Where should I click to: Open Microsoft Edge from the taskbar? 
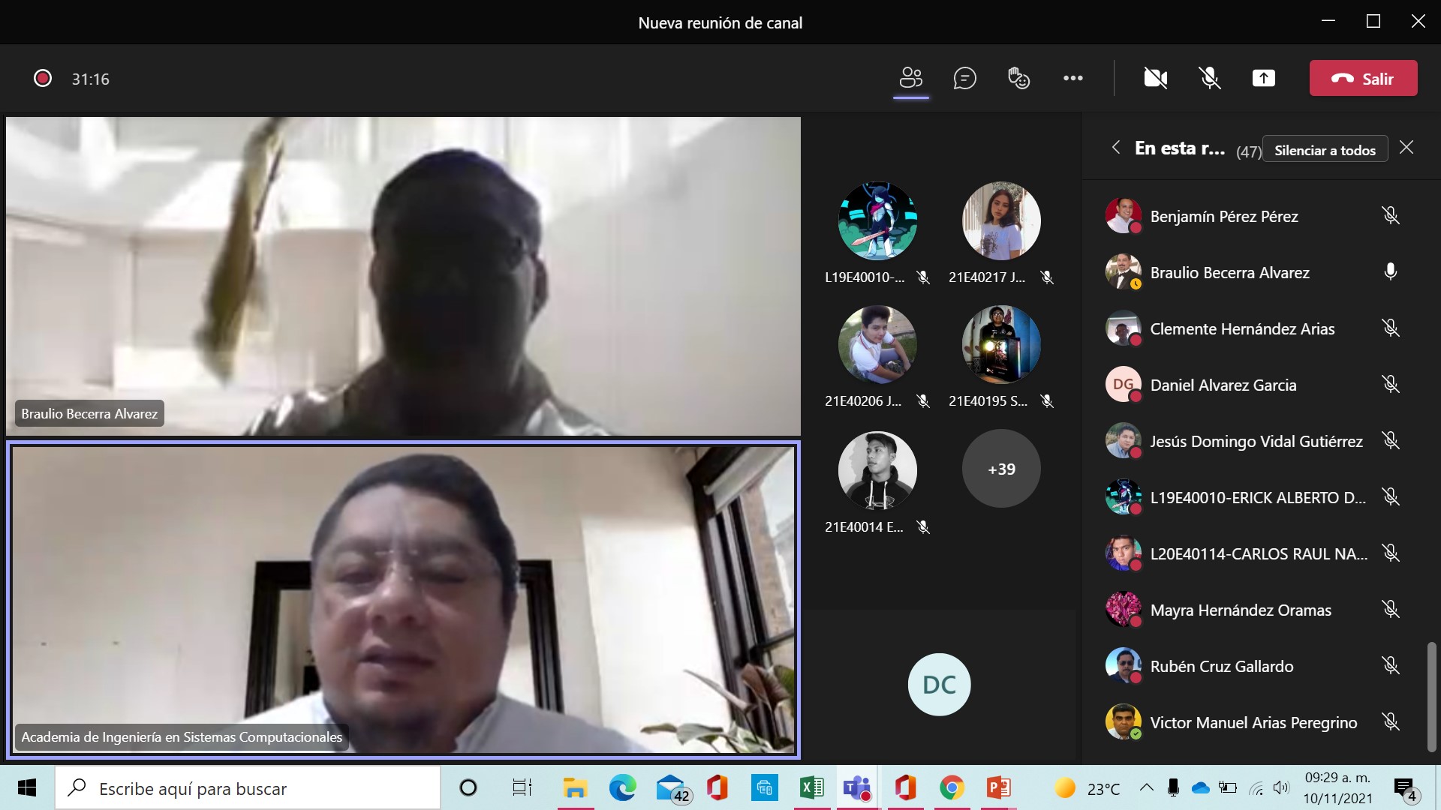[x=622, y=788]
